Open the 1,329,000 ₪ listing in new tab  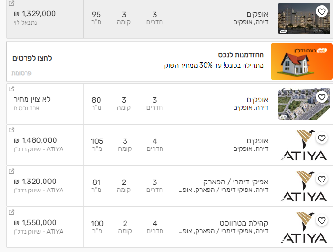12,3
